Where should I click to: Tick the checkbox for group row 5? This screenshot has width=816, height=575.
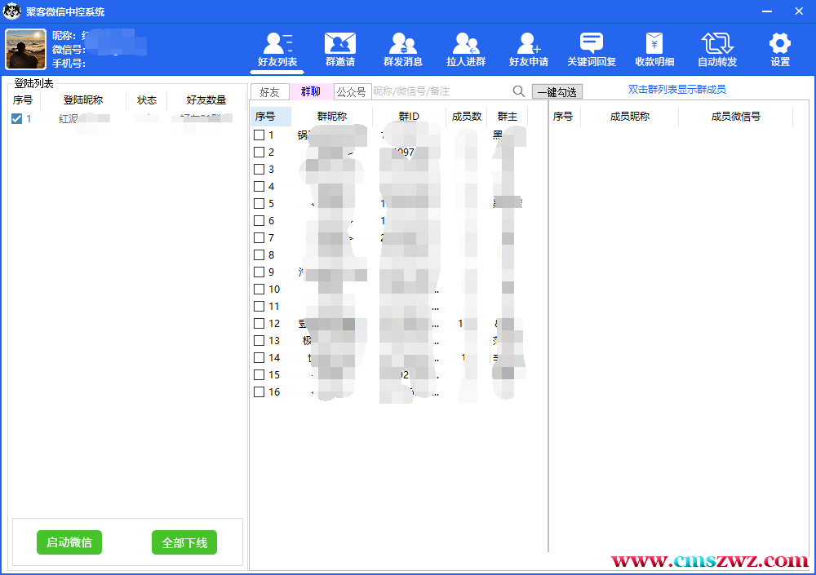[x=259, y=204]
